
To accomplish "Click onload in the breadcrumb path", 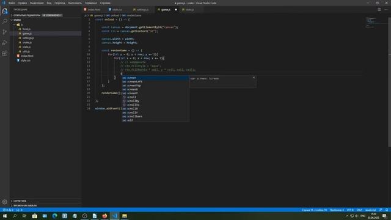I will point(115,15).
